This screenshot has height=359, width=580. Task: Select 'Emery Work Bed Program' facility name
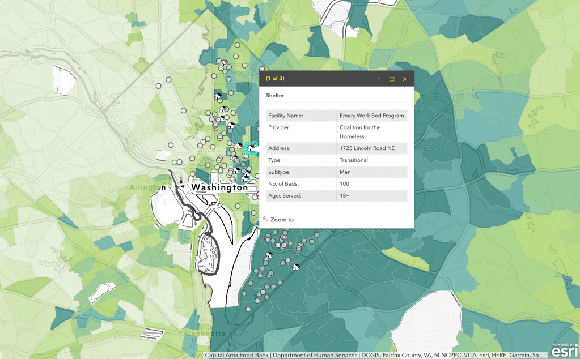[371, 116]
